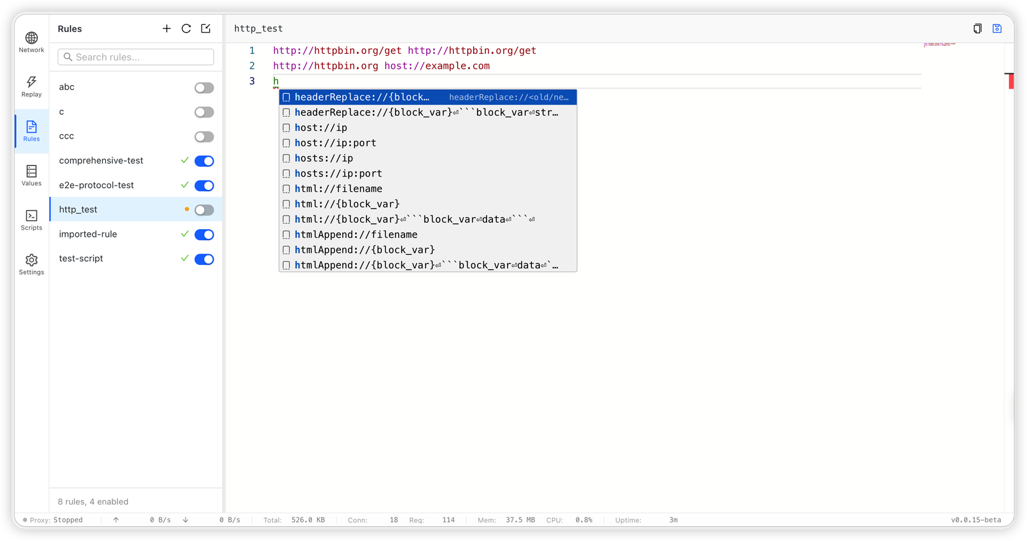This screenshot has width=1027, height=541.
Task: Click the export icon in Rules header
Action: coord(206,28)
